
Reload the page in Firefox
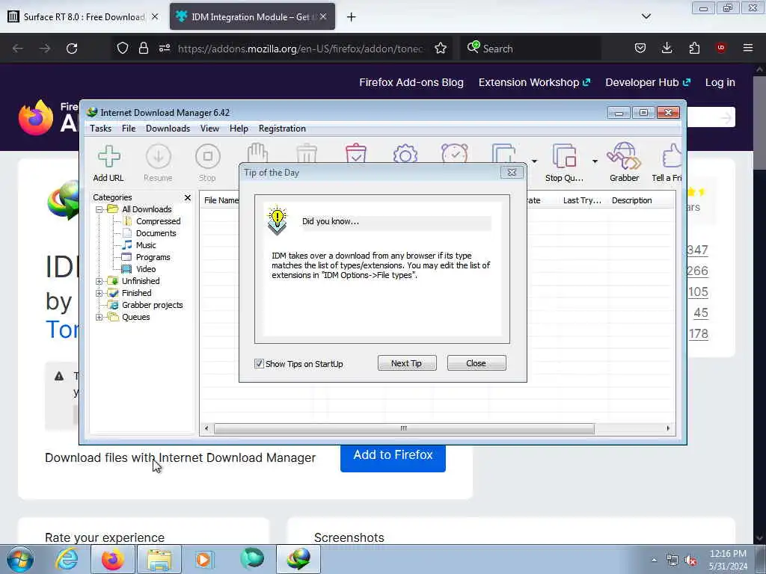(x=72, y=49)
